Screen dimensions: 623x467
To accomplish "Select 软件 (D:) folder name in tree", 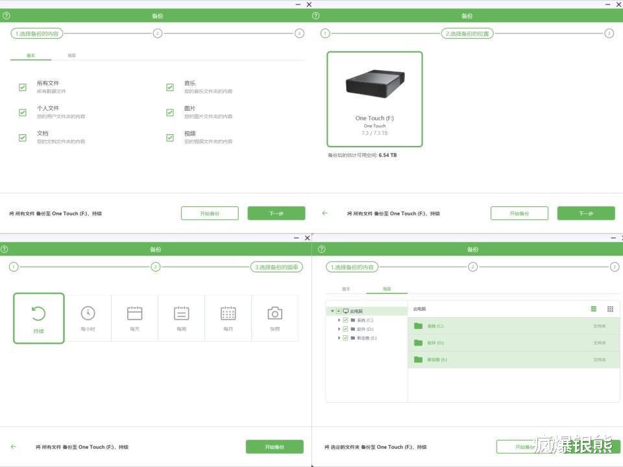I will [x=365, y=329].
